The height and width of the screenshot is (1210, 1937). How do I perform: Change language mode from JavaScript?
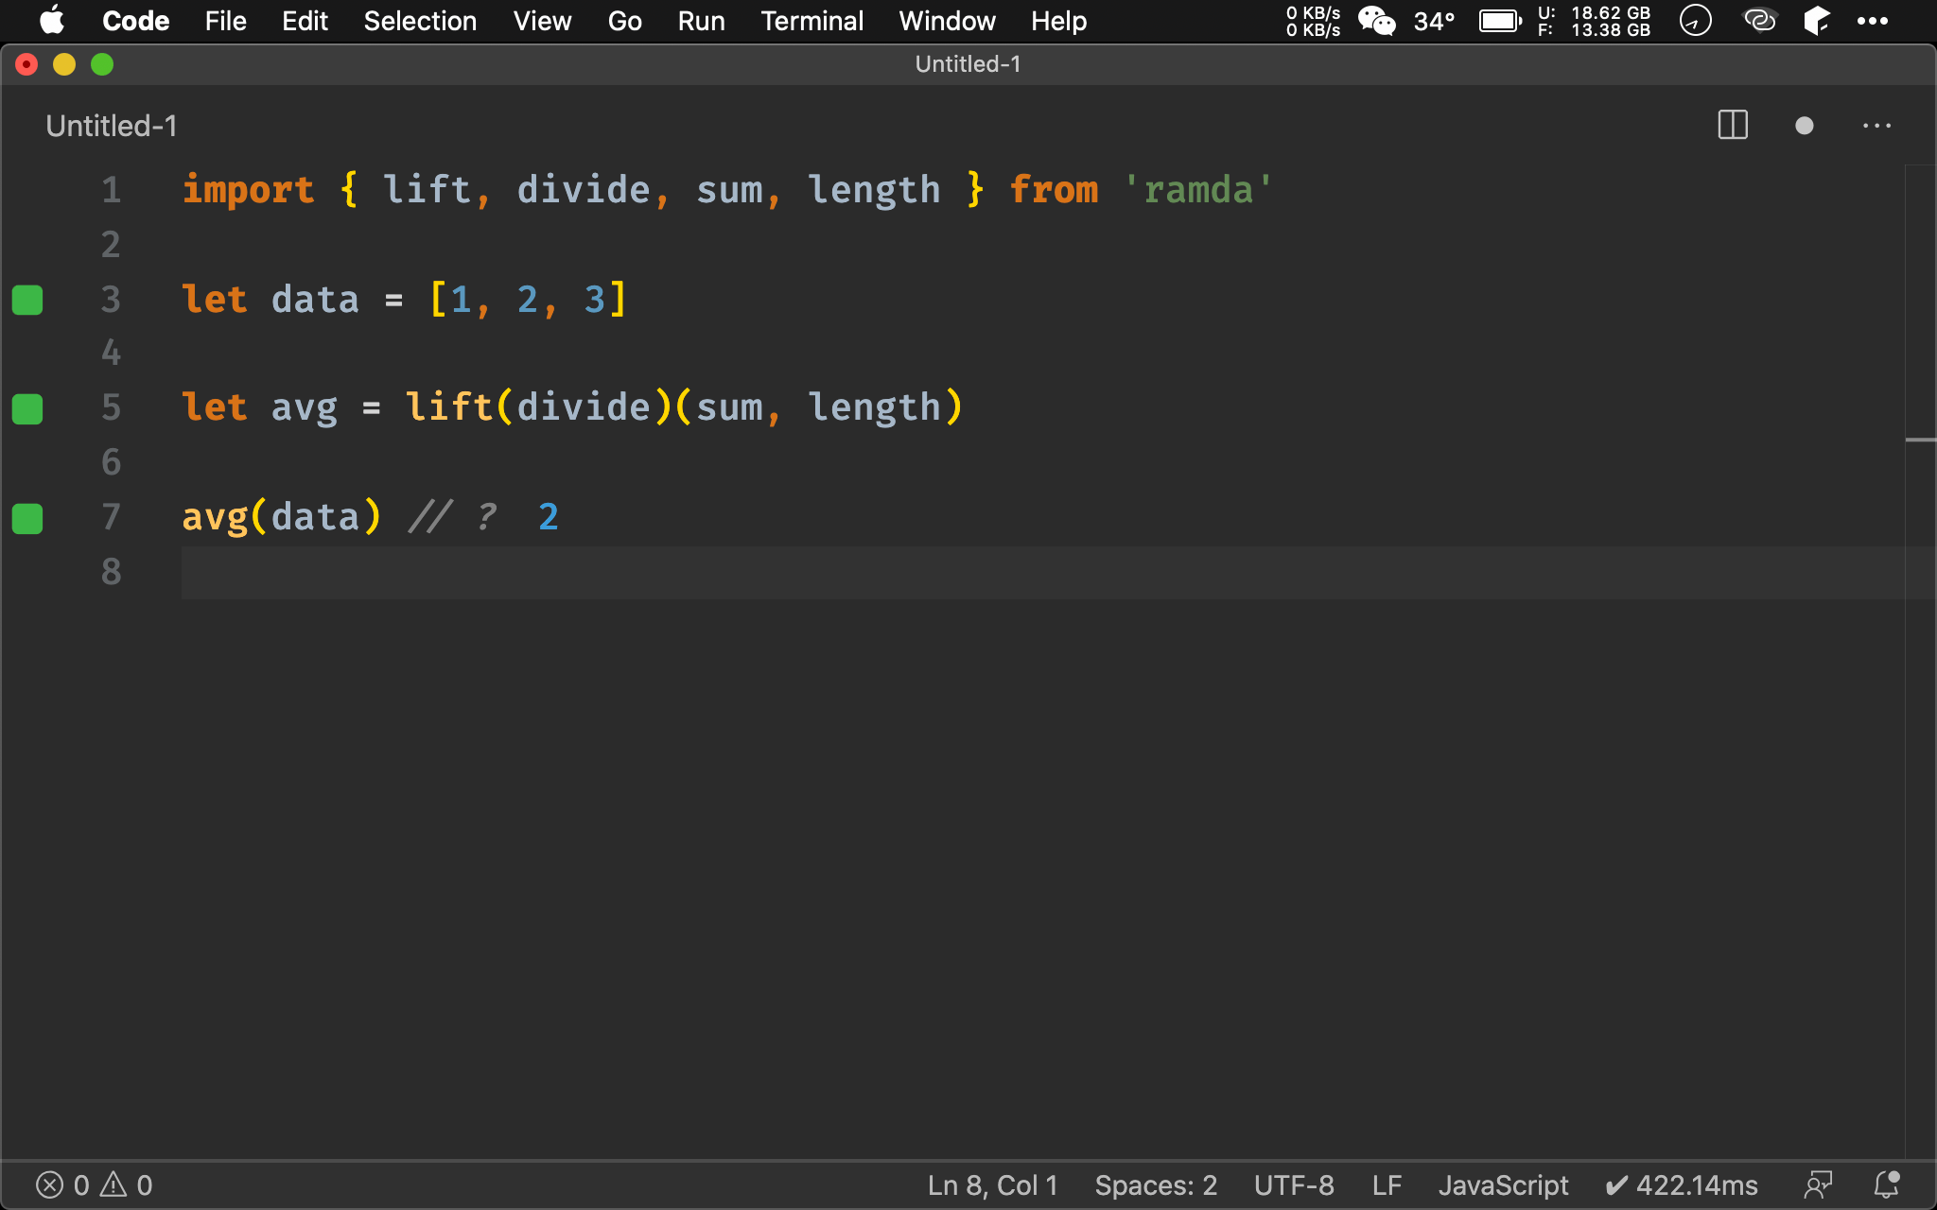pyautogui.click(x=1503, y=1184)
